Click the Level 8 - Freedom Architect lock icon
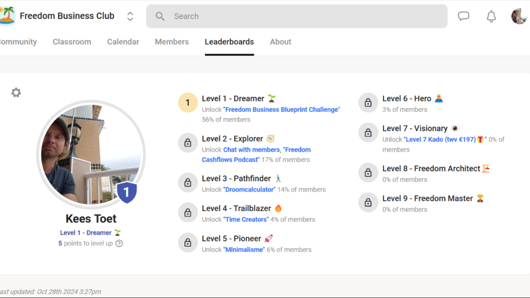Screen dimensions: 530x298 click(x=368, y=173)
